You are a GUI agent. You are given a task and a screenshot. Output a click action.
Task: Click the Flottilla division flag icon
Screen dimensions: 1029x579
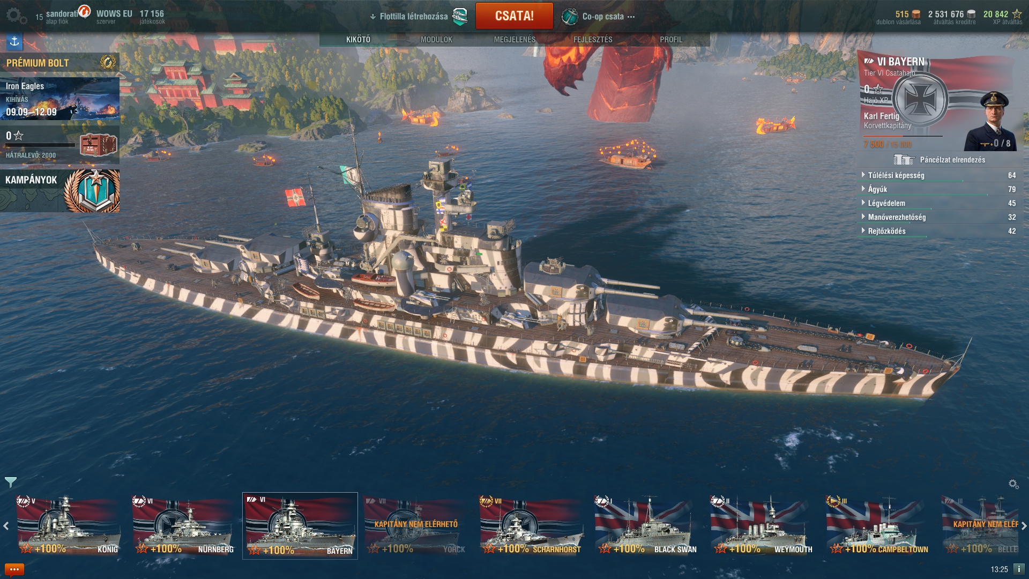coord(460,17)
